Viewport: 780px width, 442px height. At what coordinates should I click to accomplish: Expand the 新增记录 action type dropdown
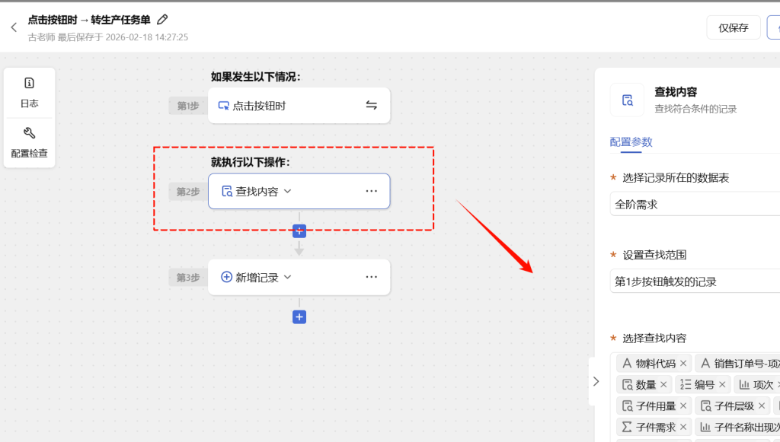click(x=287, y=277)
